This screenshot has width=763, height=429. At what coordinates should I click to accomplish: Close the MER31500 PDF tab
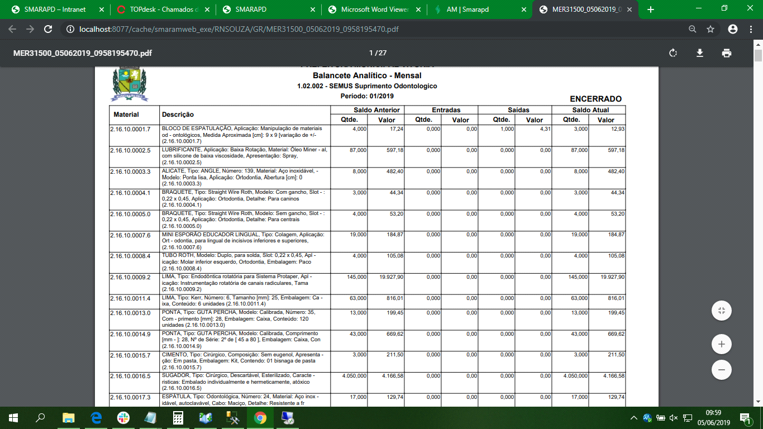[630, 9]
